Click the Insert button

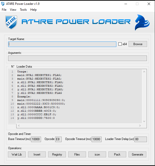pos(37,154)
